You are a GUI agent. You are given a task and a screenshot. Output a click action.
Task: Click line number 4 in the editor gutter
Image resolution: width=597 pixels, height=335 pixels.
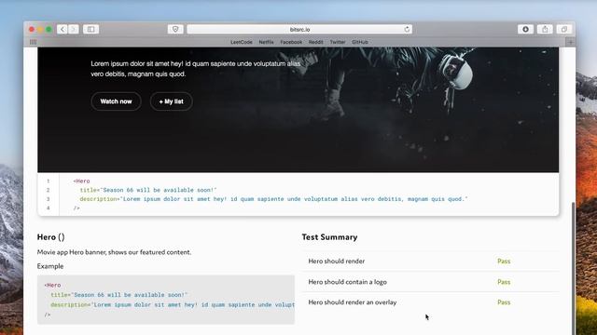click(48, 208)
